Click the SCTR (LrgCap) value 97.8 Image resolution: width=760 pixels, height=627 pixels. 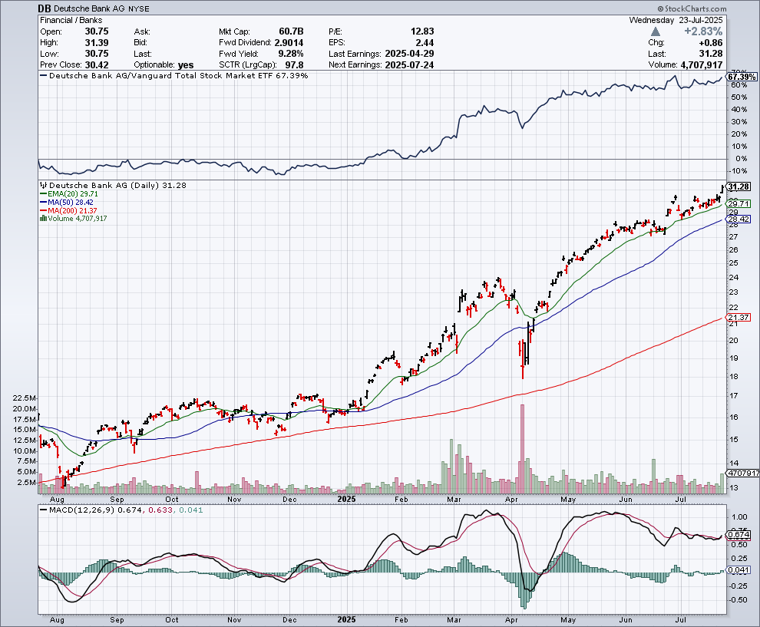click(x=294, y=64)
